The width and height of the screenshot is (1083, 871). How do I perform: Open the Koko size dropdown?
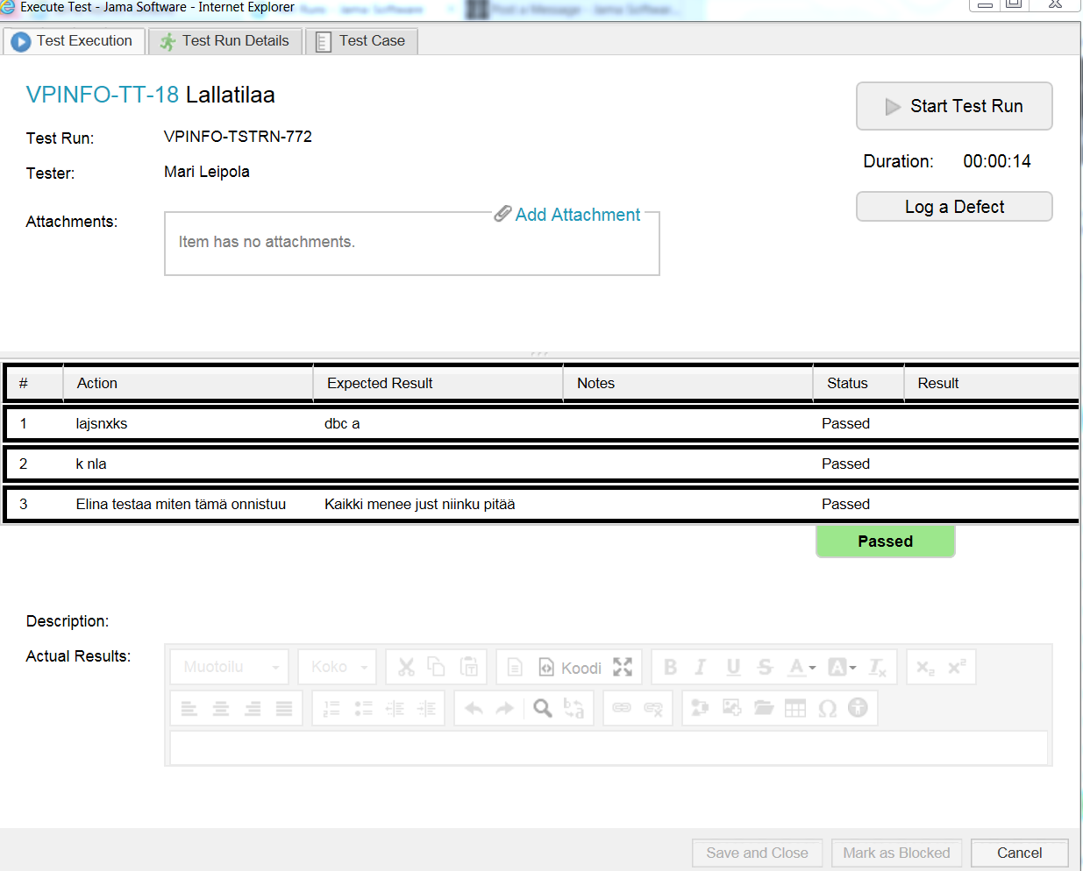coord(338,667)
